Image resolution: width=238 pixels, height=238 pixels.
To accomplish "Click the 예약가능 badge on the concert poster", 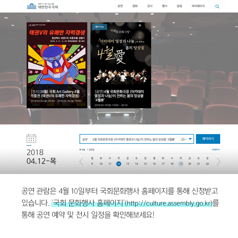I will coord(100,27).
